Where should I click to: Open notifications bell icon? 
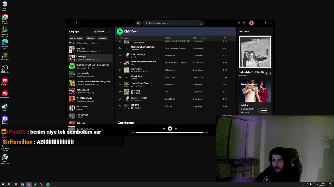click(239, 23)
